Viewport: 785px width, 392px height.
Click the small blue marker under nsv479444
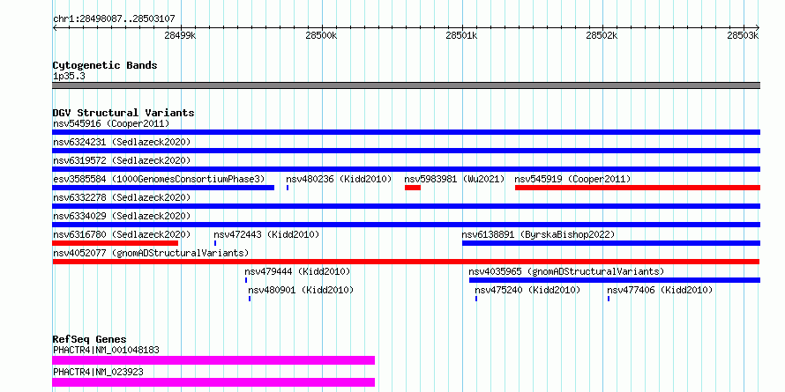click(x=246, y=280)
